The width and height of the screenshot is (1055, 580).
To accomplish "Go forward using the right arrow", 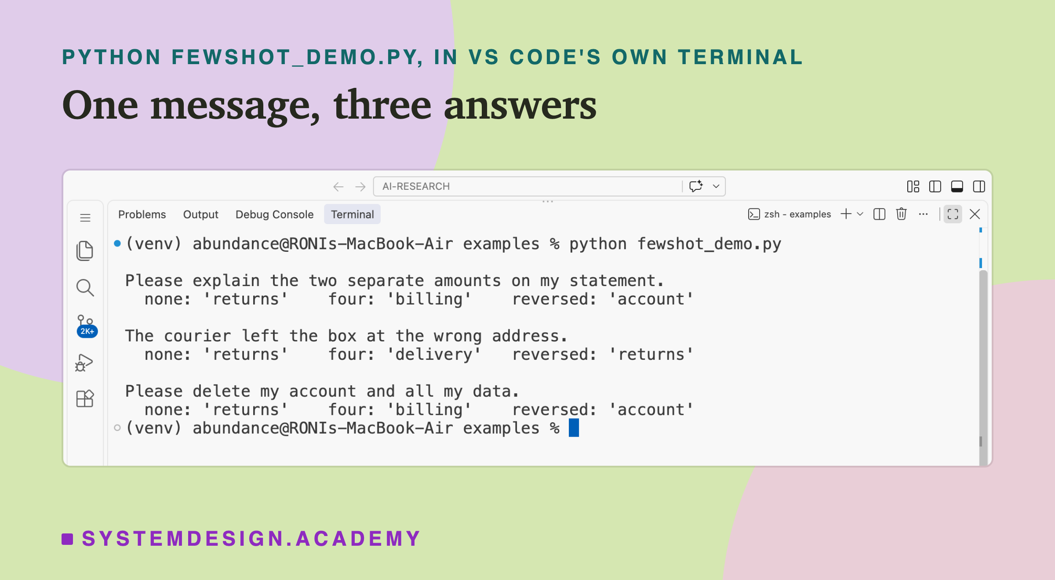I will click(360, 187).
